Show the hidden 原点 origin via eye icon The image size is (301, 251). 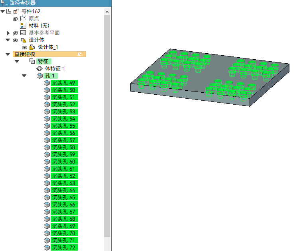(16, 19)
